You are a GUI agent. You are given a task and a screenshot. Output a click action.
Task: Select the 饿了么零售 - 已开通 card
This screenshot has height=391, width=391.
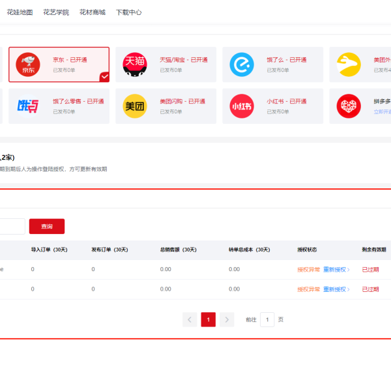click(x=59, y=106)
